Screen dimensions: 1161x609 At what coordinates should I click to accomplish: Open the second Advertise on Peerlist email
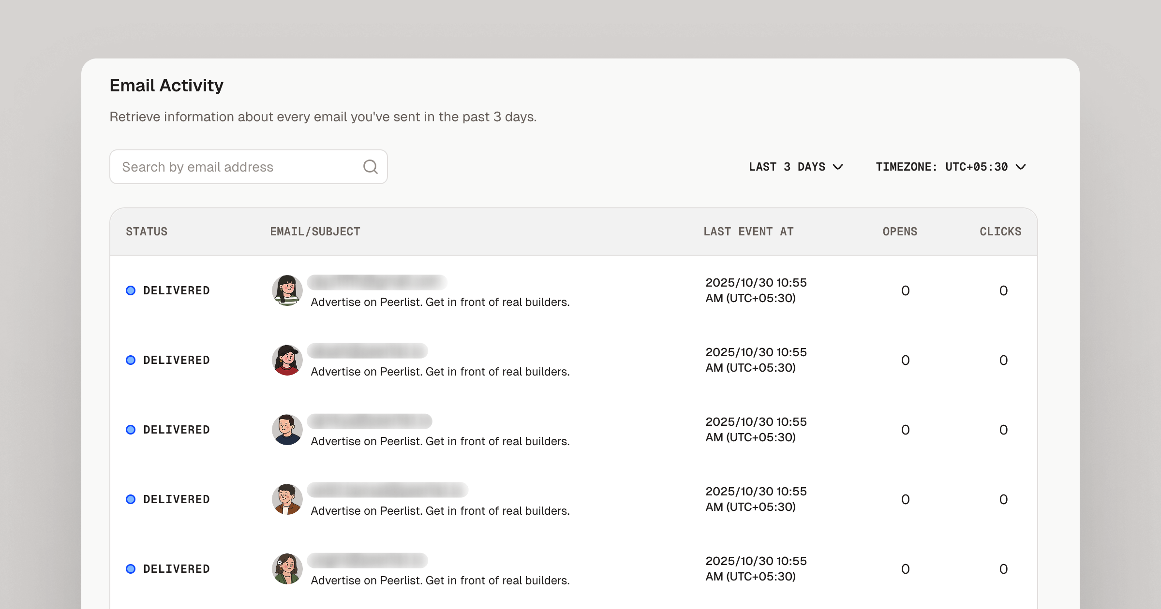coord(440,372)
